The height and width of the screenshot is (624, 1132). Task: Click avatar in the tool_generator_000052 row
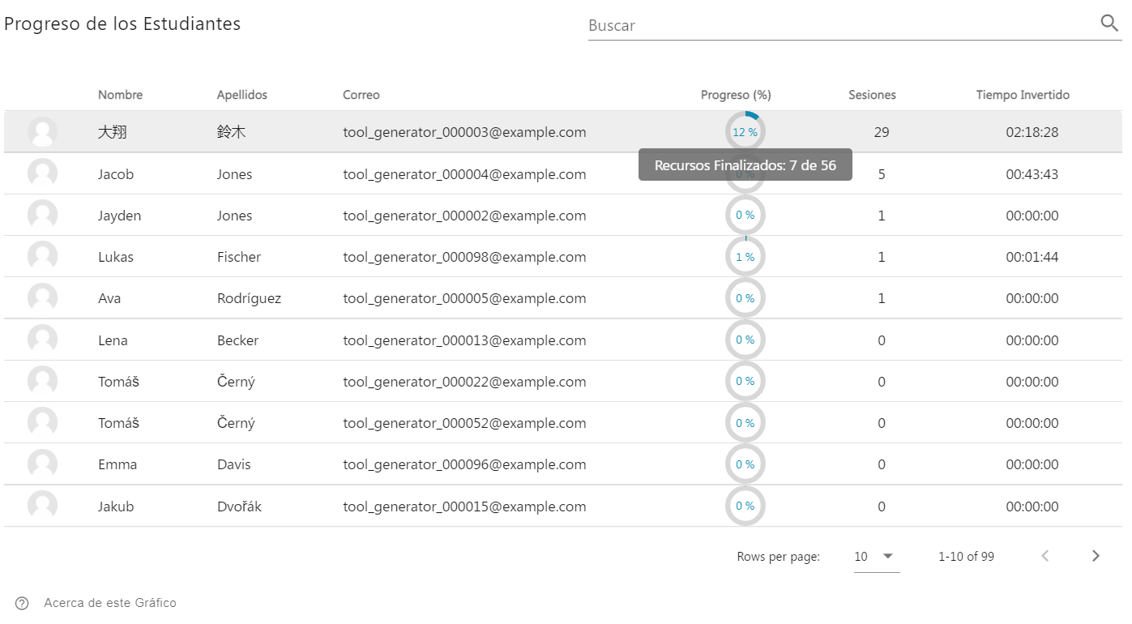click(42, 422)
